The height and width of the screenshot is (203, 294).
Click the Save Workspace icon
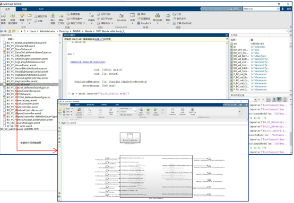coord(61,19)
